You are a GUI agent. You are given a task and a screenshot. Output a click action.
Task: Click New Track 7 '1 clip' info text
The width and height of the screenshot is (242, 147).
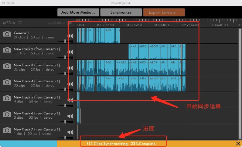click(18, 134)
